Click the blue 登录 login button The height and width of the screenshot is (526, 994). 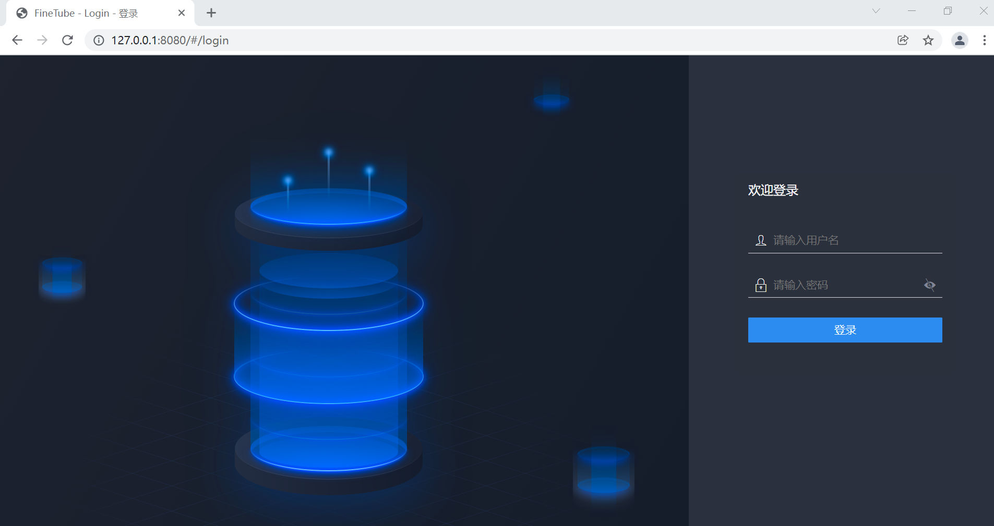(845, 330)
